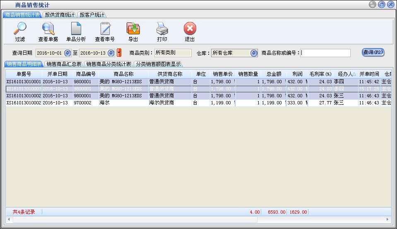Click the Filter magnifier icon
The image size is (397, 229).
coord(20,29)
